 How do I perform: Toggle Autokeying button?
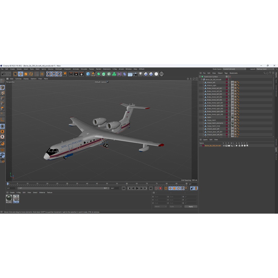pos(160,188)
